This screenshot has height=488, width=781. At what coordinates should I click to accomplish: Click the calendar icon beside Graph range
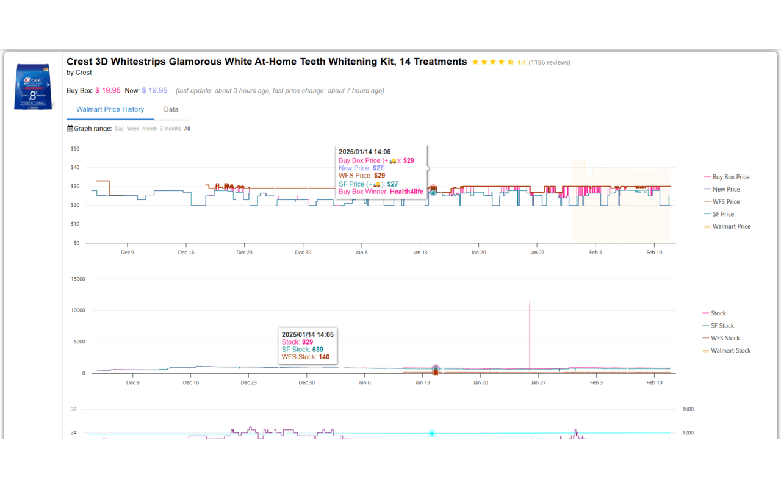(x=70, y=129)
